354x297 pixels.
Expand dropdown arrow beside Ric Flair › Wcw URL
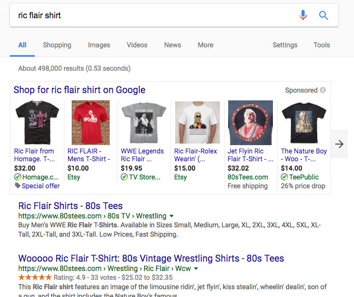pyautogui.click(x=196, y=269)
